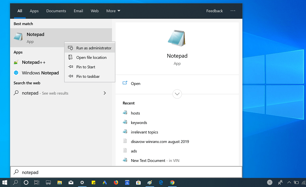Click the Windows Start button
This screenshot has height=187, width=306.
tap(5, 182)
